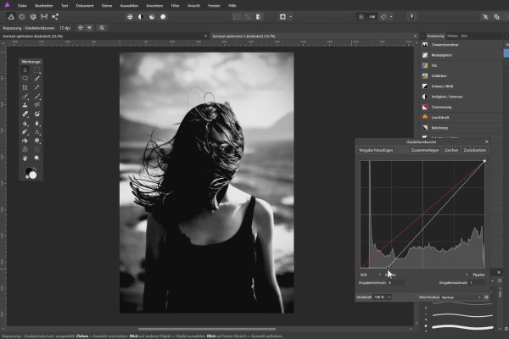509x339 pixels.
Task: Select the Pen tool
Action: (25, 131)
